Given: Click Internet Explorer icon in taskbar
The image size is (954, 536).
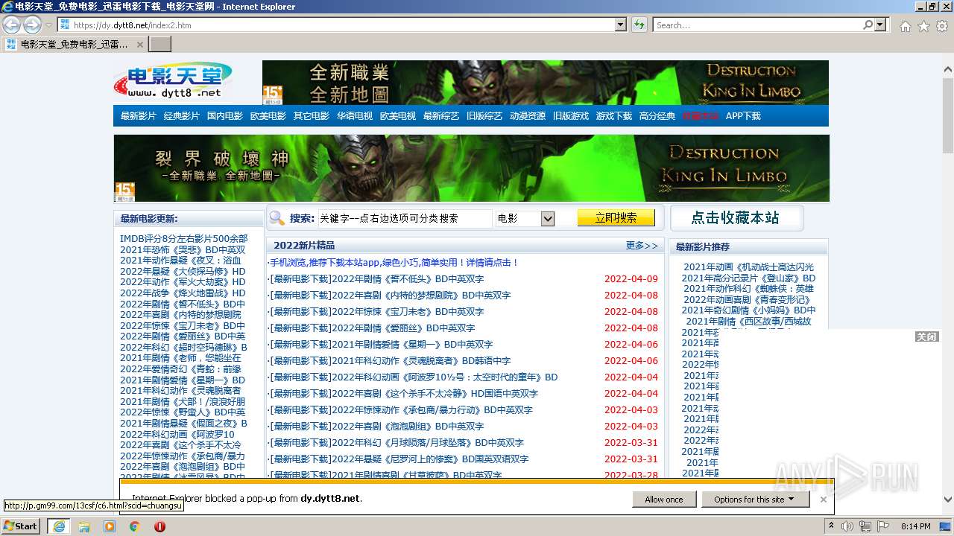Looking at the screenshot, I should click(58, 526).
